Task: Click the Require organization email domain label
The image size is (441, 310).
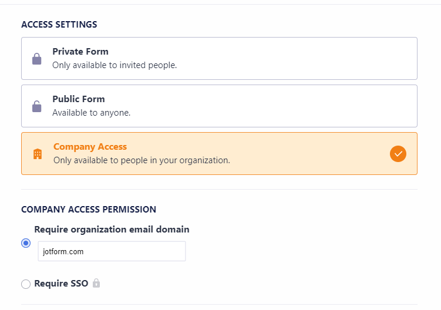Action: pyautogui.click(x=112, y=230)
